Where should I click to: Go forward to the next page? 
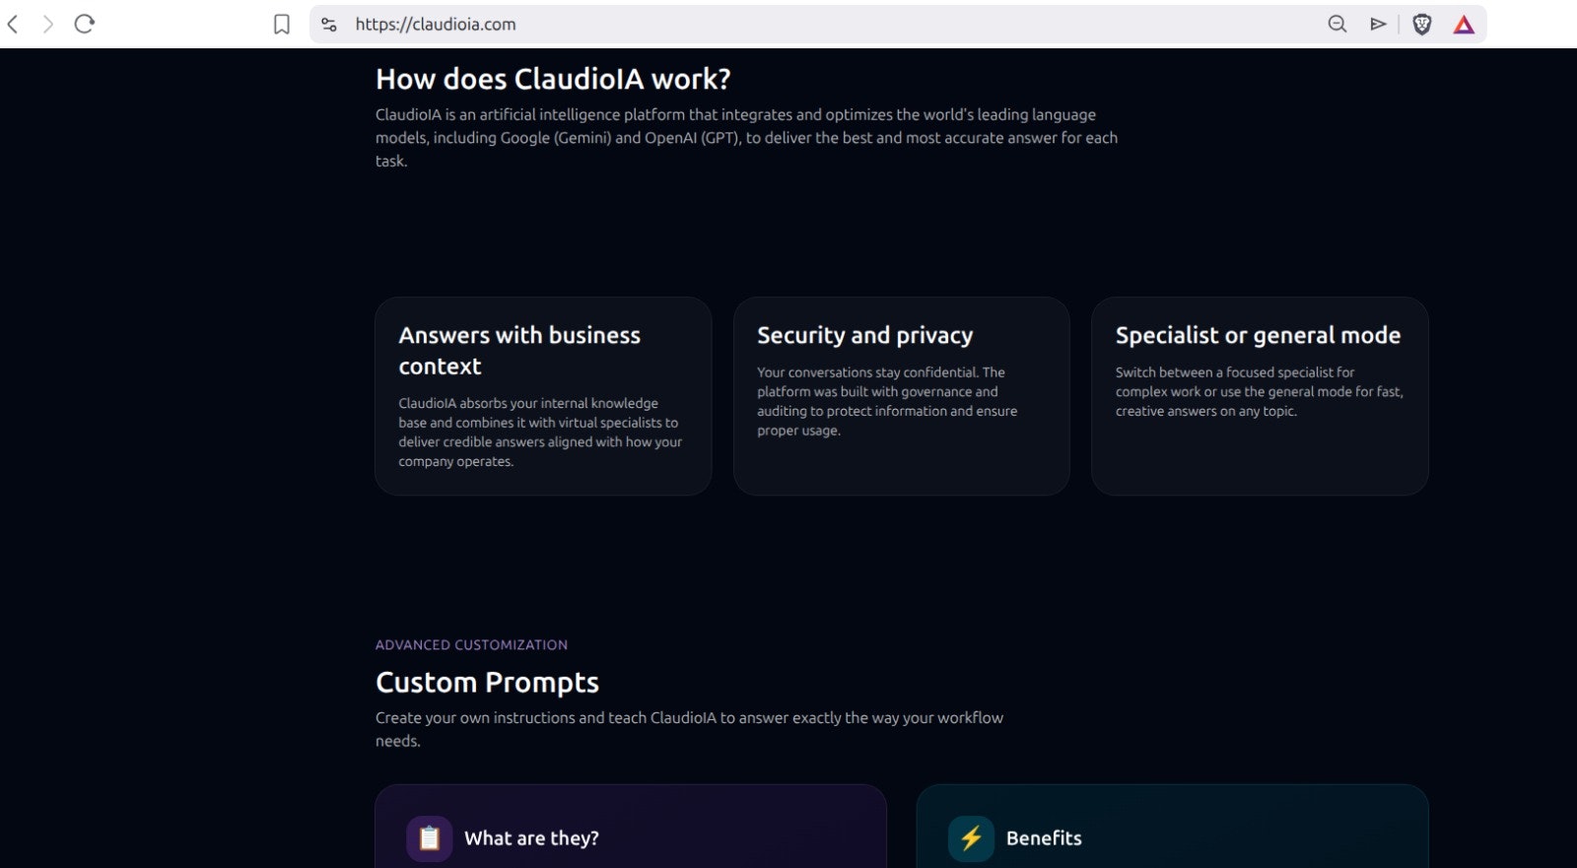click(x=47, y=24)
